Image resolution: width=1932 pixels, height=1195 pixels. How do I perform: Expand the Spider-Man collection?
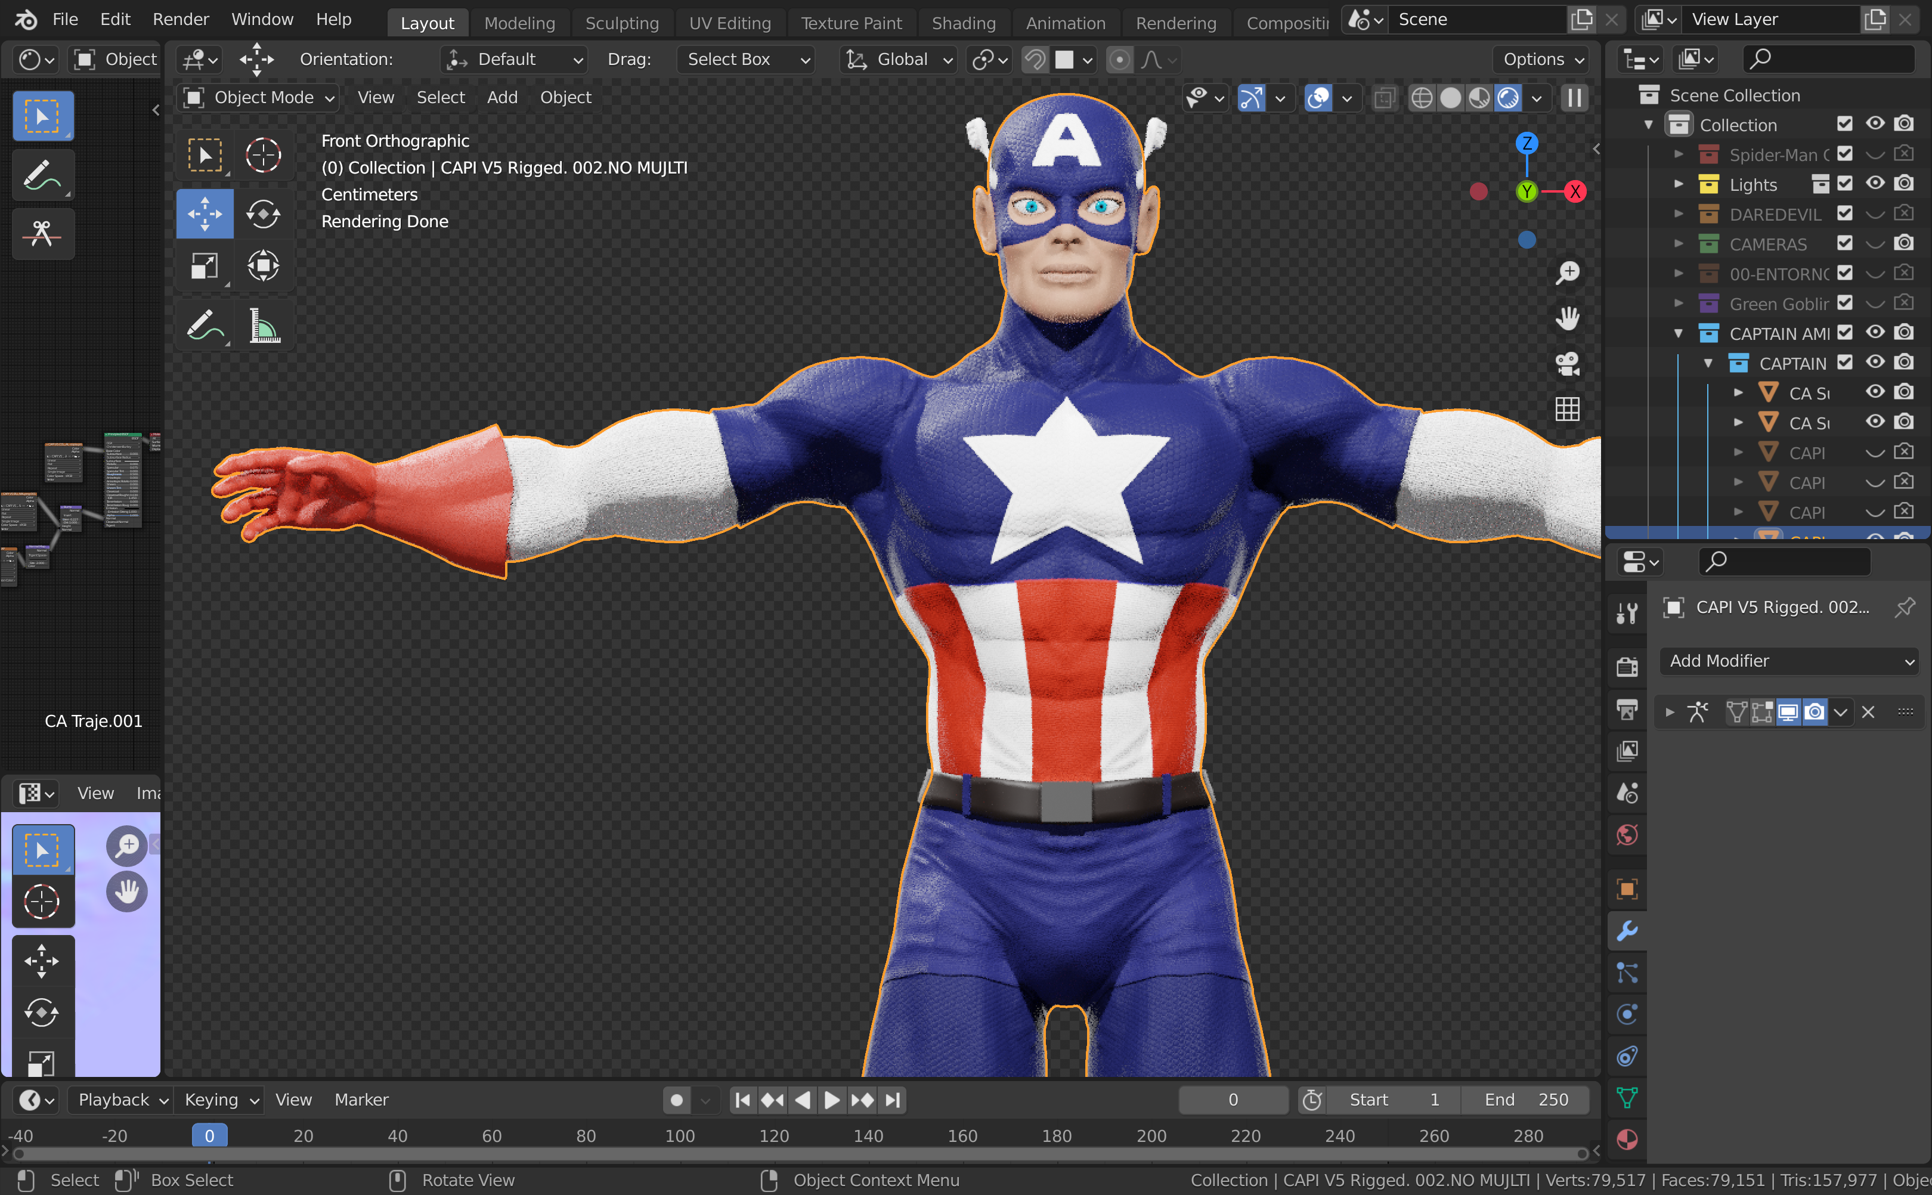pyautogui.click(x=1679, y=155)
